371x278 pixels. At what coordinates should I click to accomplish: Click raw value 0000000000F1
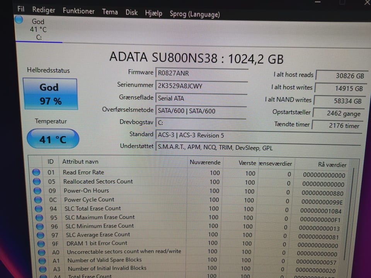pos(320,220)
